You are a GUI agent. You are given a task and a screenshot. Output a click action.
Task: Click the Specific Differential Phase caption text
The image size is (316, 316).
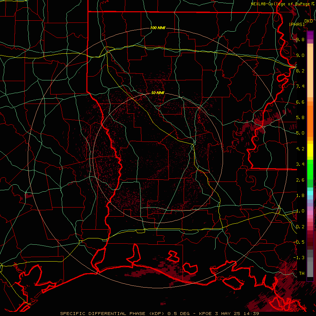[160, 314]
